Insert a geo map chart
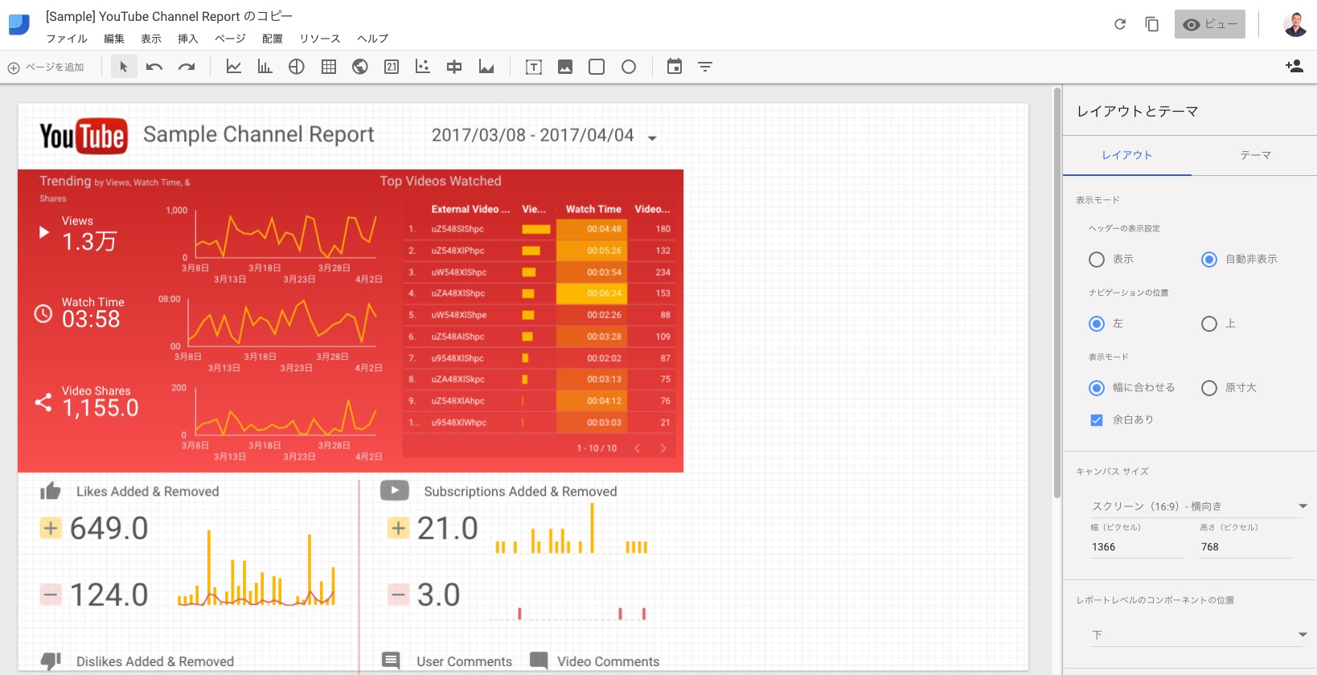 click(360, 67)
